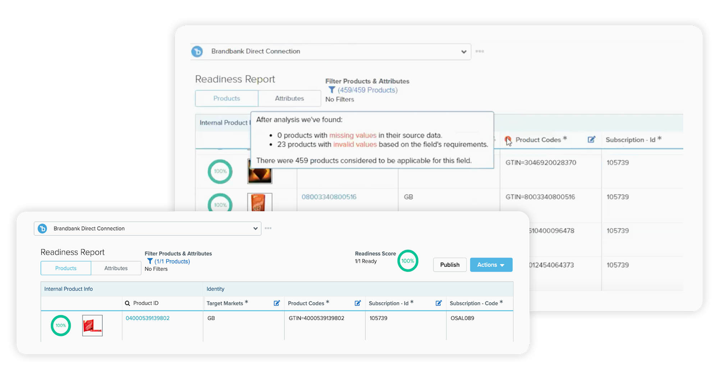Screen dimensions: 719x382
Task: Open Brandbank Direct Connection dropdown in front window
Action: (148, 229)
